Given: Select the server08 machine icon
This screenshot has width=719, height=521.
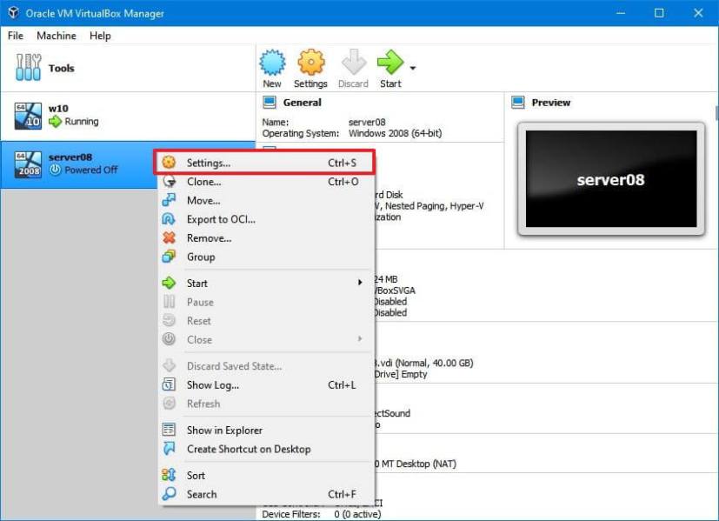Looking at the screenshot, I should (27, 158).
